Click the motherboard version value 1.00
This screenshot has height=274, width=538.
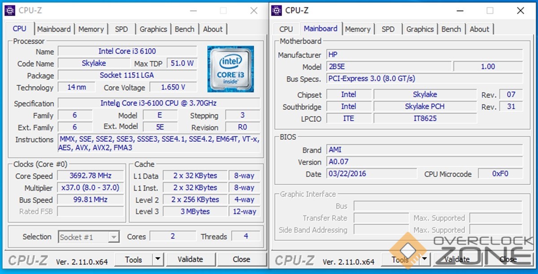click(488, 67)
